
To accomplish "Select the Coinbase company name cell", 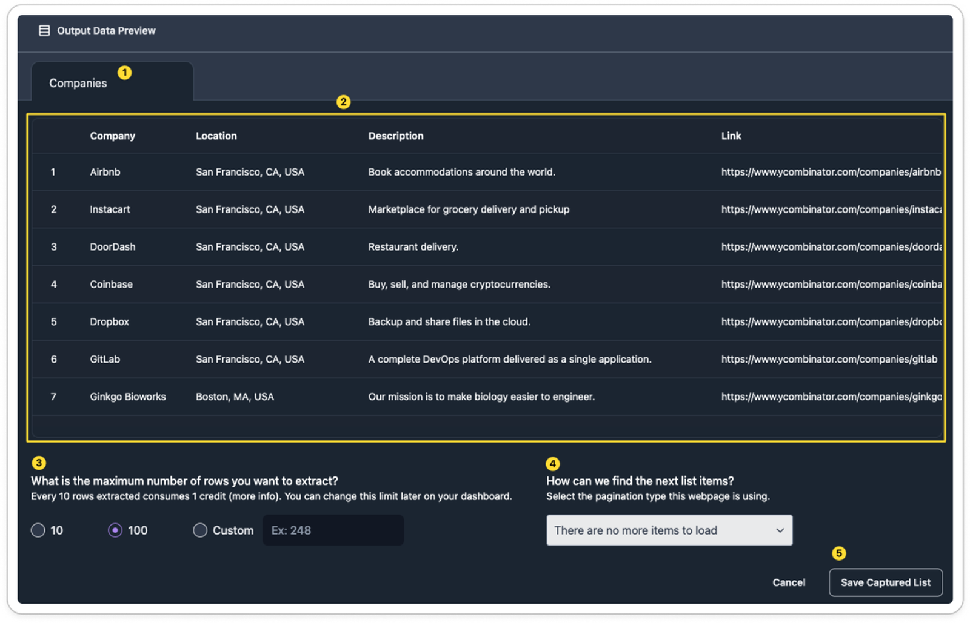I will click(x=112, y=285).
